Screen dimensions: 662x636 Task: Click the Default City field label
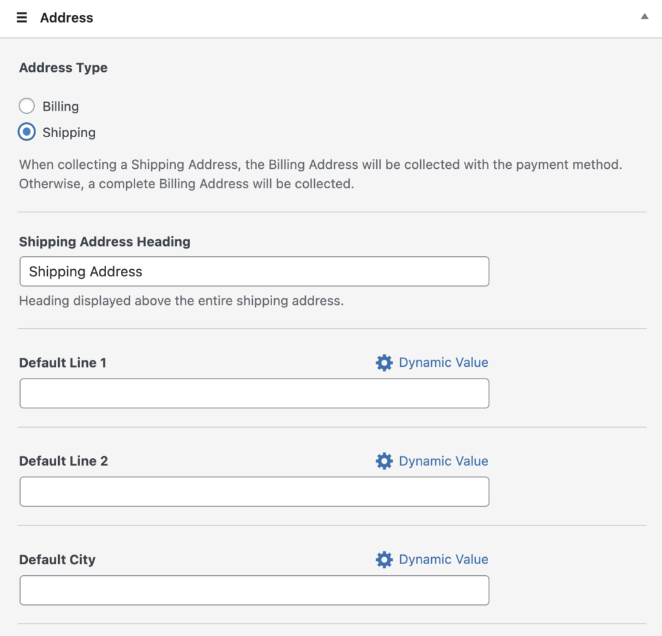coord(58,560)
